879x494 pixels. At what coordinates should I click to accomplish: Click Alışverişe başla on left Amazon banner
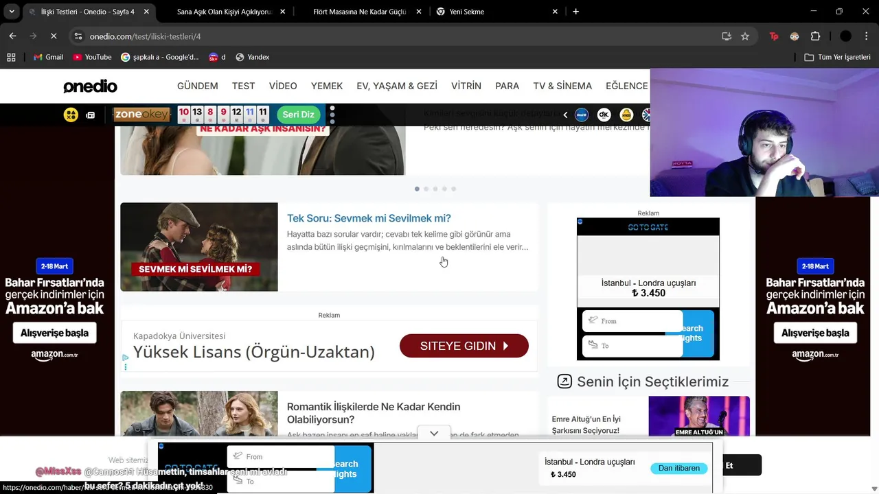click(54, 333)
